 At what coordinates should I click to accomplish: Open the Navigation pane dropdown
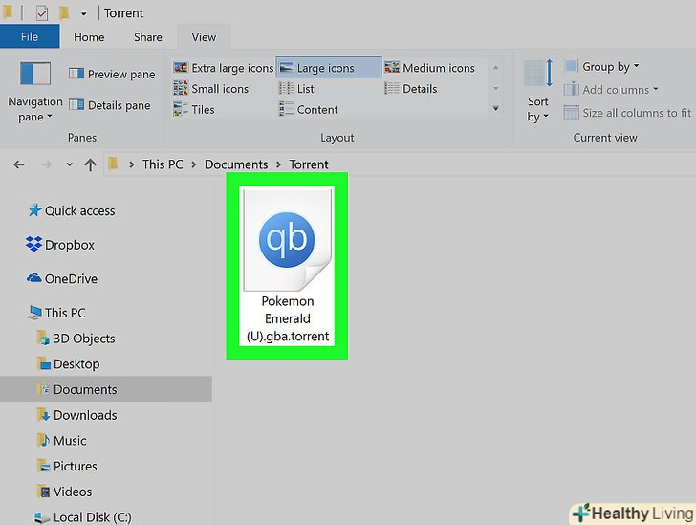point(35,92)
